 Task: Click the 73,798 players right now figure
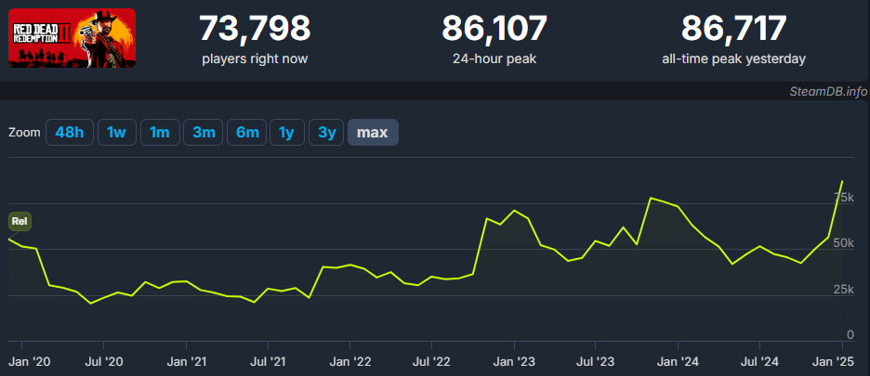pos(255,28)
